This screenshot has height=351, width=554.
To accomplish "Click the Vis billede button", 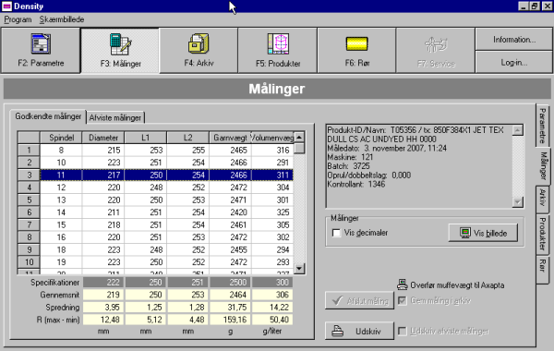I will [x=483, y=233].
